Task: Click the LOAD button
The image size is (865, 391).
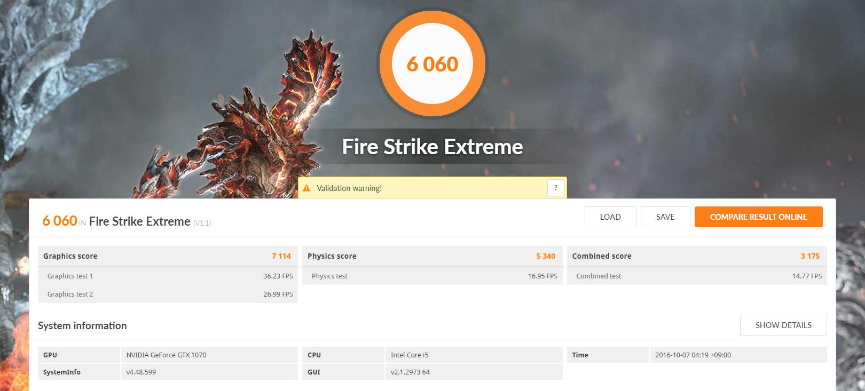Action: click(610, 217)
